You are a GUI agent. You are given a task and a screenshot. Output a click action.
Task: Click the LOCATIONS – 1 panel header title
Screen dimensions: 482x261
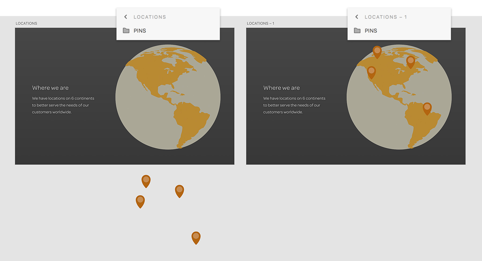(x=386, y=17)
